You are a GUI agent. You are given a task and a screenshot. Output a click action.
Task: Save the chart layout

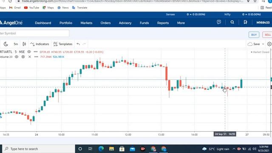pos(254,44)
